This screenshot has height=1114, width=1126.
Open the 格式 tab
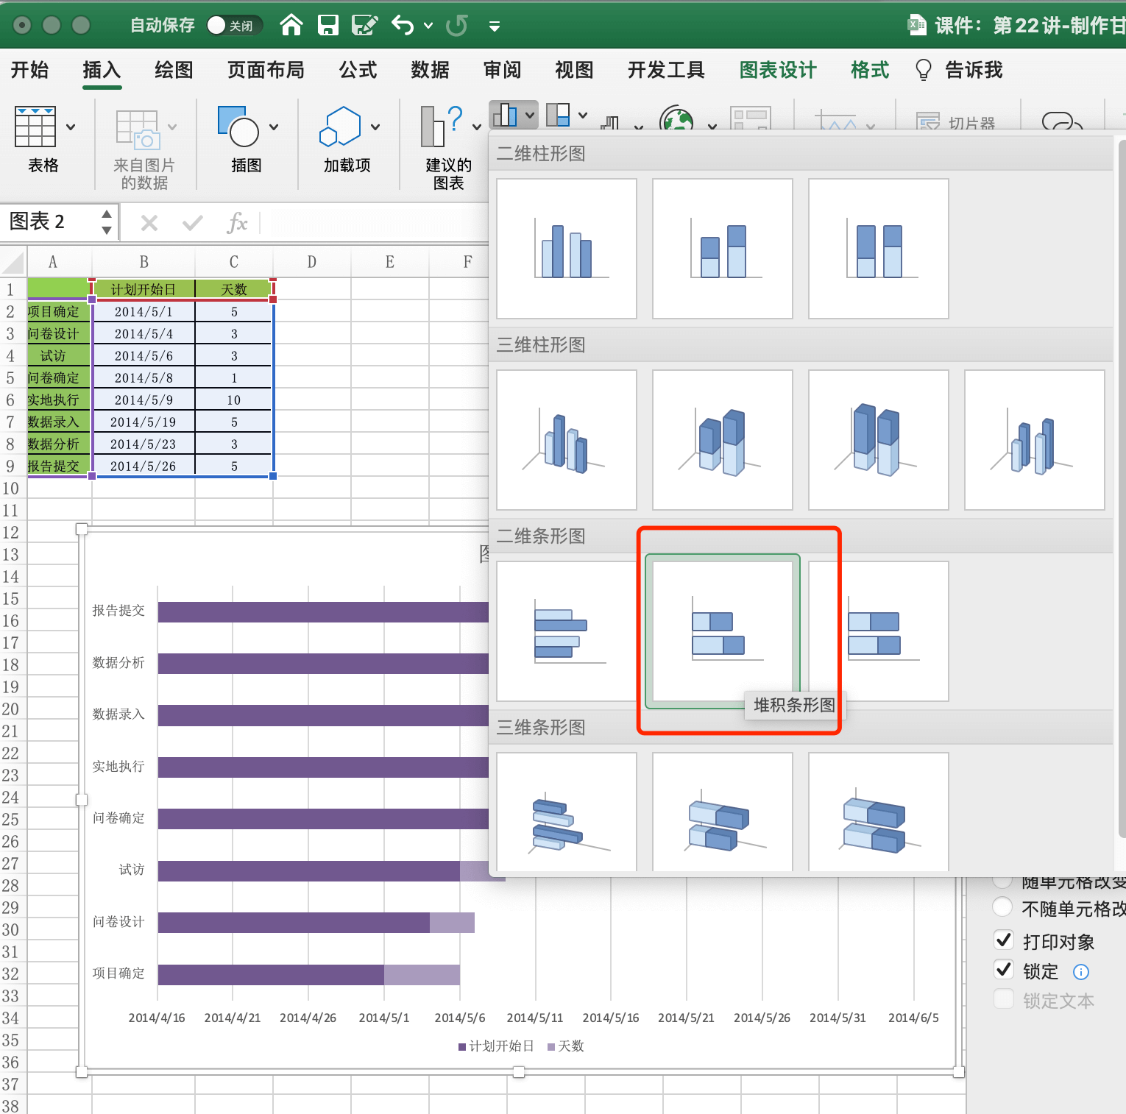(x=870, y=70)
